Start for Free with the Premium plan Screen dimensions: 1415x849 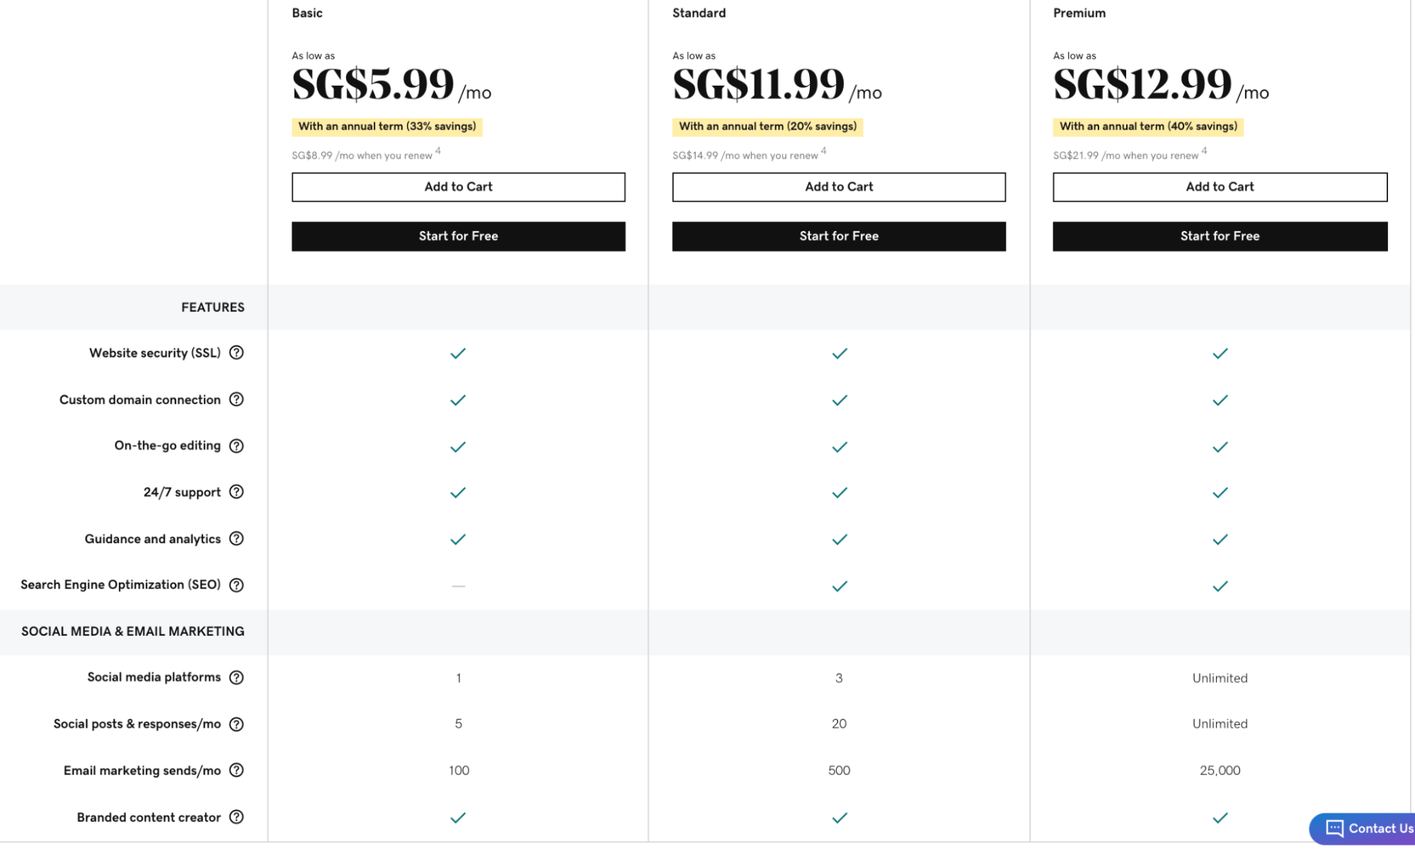tap(1220, 237)
